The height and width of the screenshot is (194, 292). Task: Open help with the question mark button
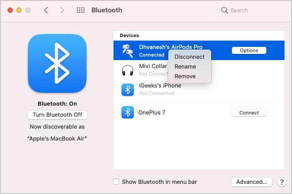pos(282,182)
